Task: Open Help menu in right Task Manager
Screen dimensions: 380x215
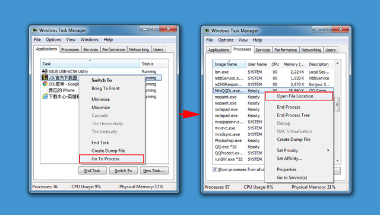Action: [x=257, y=40]
